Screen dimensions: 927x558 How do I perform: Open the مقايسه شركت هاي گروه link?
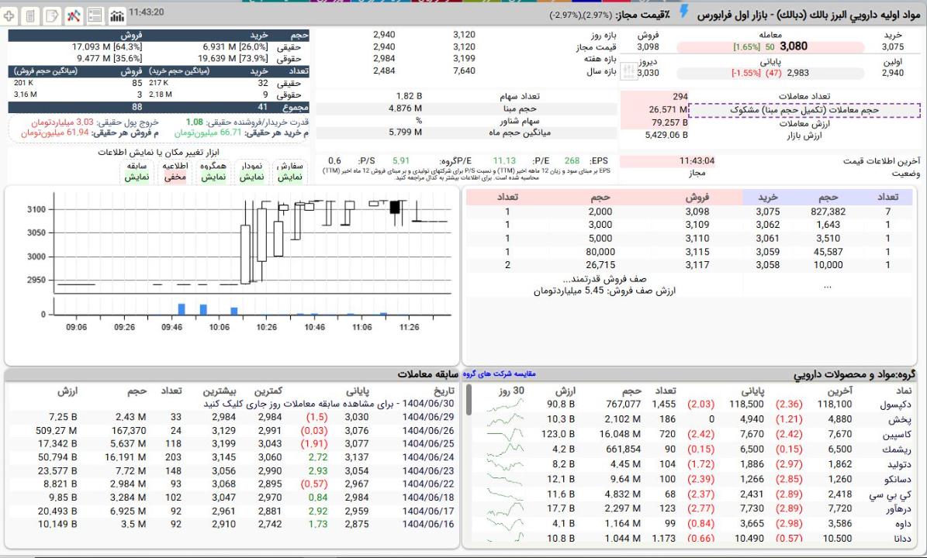coord(500,374)
